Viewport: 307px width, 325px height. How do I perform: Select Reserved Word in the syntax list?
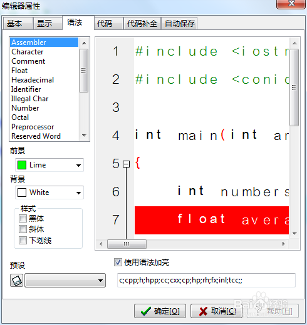[x=44, y=136]
